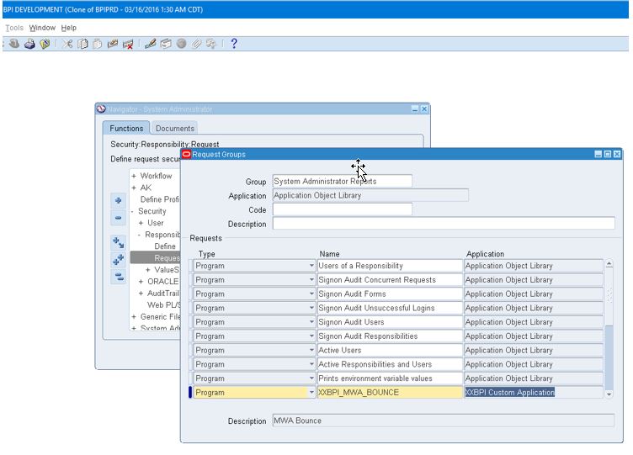633x455 pixels.
Task: Click the Cut scissors icon in the toolbar
Action: click(x=67, y=44)
